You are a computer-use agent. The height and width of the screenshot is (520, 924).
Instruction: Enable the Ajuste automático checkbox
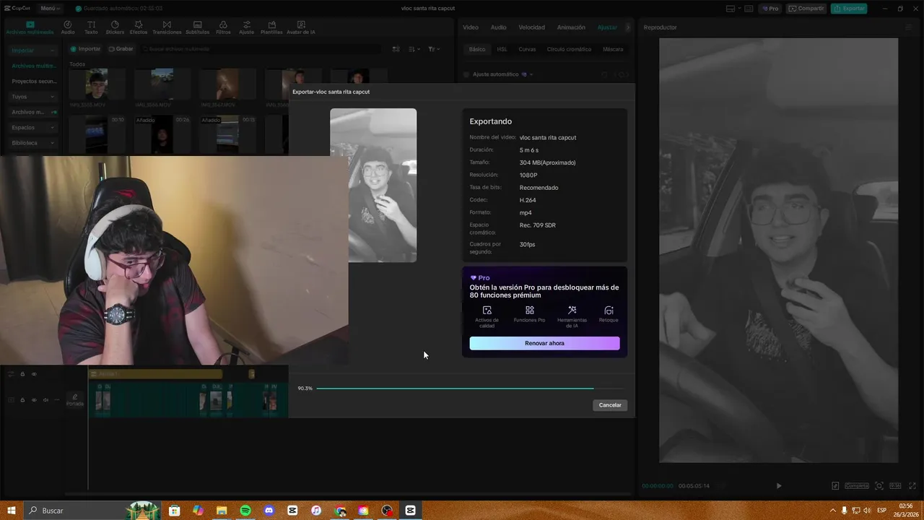pos(466,74)
